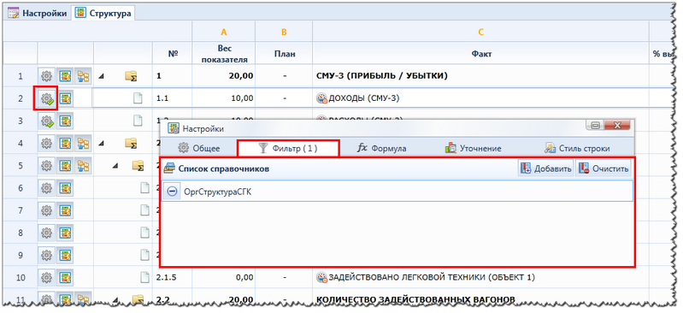The image size is (683, 313).
Task: Switch to the top Настройки tab
Action: (38, 13)
